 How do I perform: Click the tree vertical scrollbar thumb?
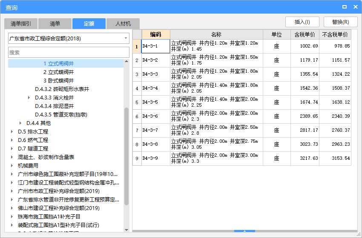point(126,156)
